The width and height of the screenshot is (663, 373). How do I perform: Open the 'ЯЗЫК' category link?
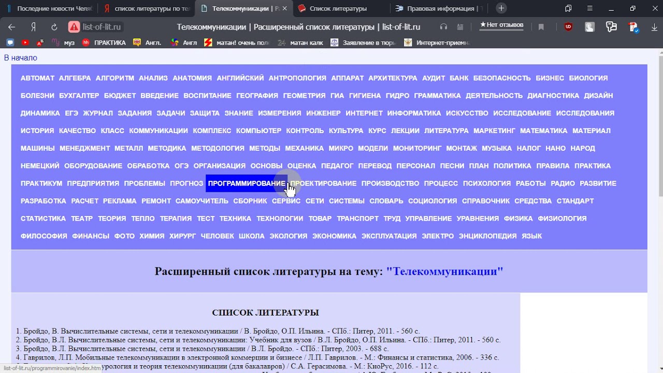[x=531, y=236]
